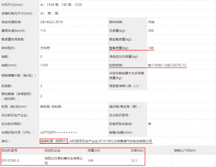Click the 额定载客(含驾驶员) label
The height and width of the screenshot is (167, 216).
point(17,96)
